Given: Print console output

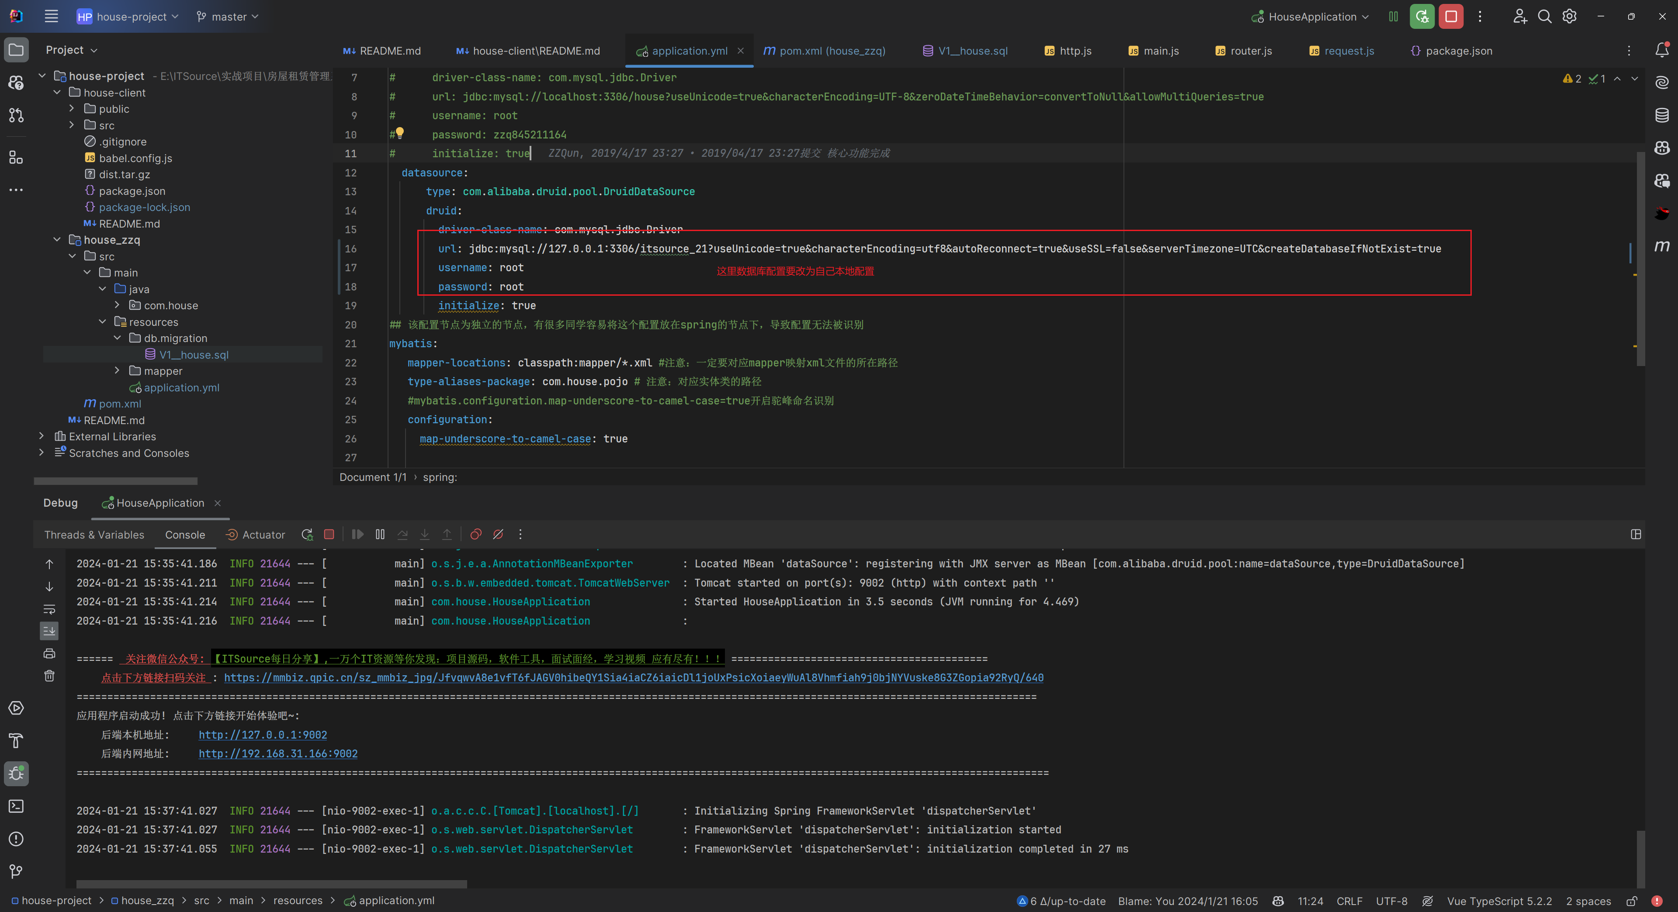Looking at the screenshot, I should click(49, 653).
